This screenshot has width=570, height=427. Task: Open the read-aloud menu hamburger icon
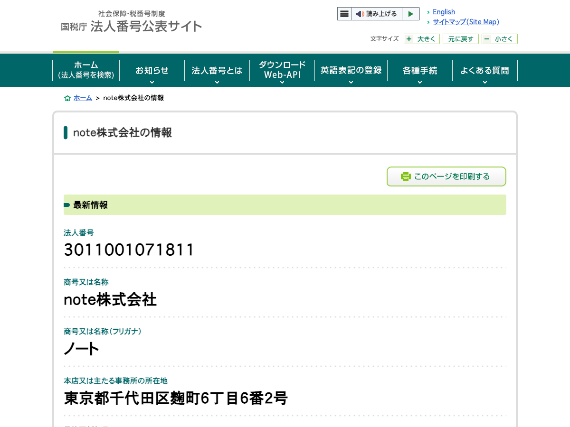click(x=344, y=14)
